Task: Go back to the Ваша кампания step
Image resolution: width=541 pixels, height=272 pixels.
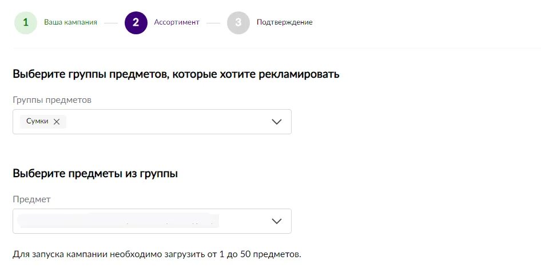Action: (x=70, y=22)
